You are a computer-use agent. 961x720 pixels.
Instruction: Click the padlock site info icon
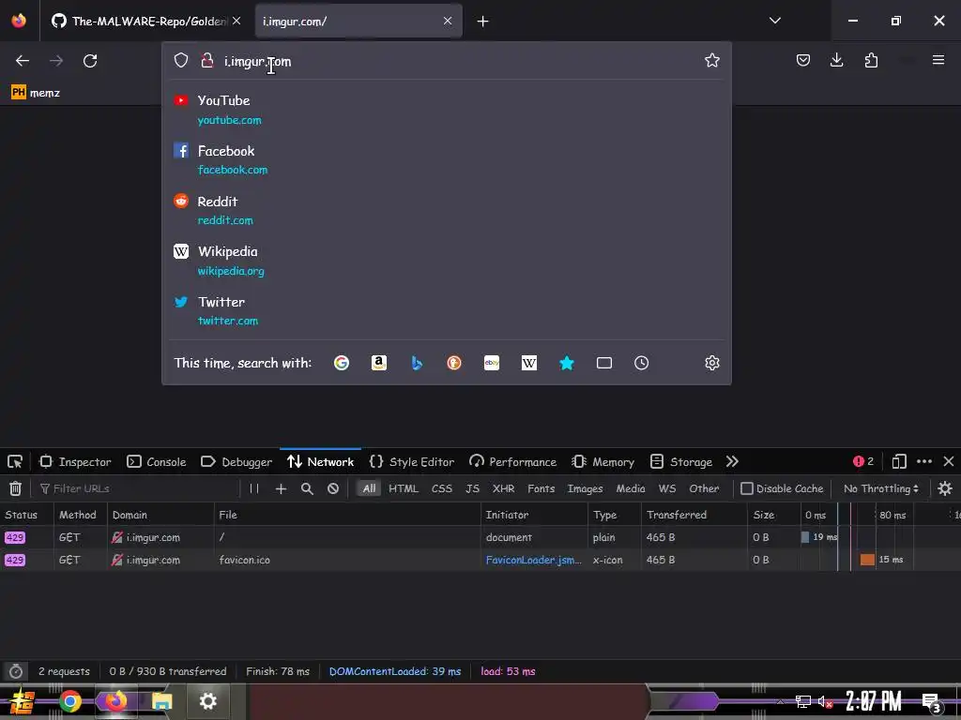pos(207,60)
